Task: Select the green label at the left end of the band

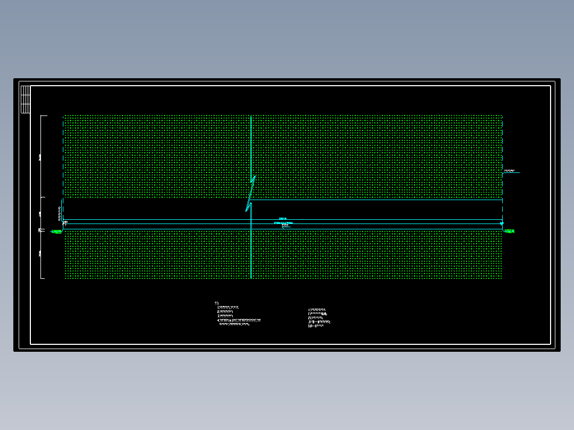Action: [x=56, y=231]
